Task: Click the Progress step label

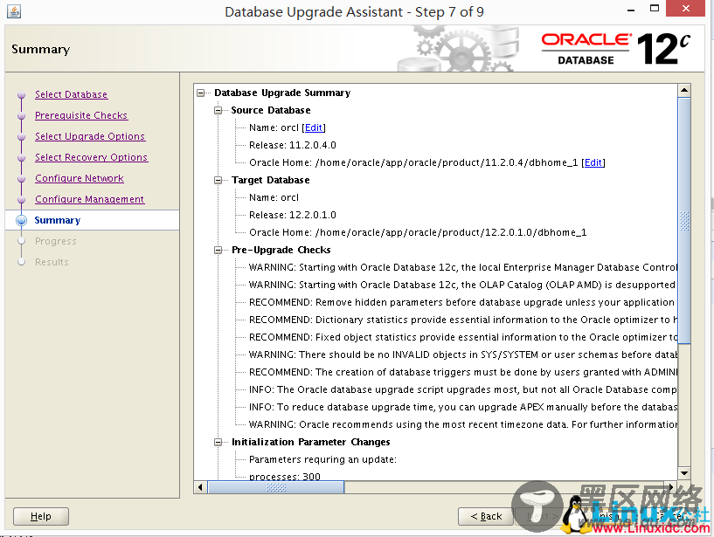Action: coord(56,241)
